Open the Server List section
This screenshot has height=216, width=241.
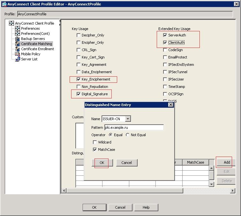(29, 59)
